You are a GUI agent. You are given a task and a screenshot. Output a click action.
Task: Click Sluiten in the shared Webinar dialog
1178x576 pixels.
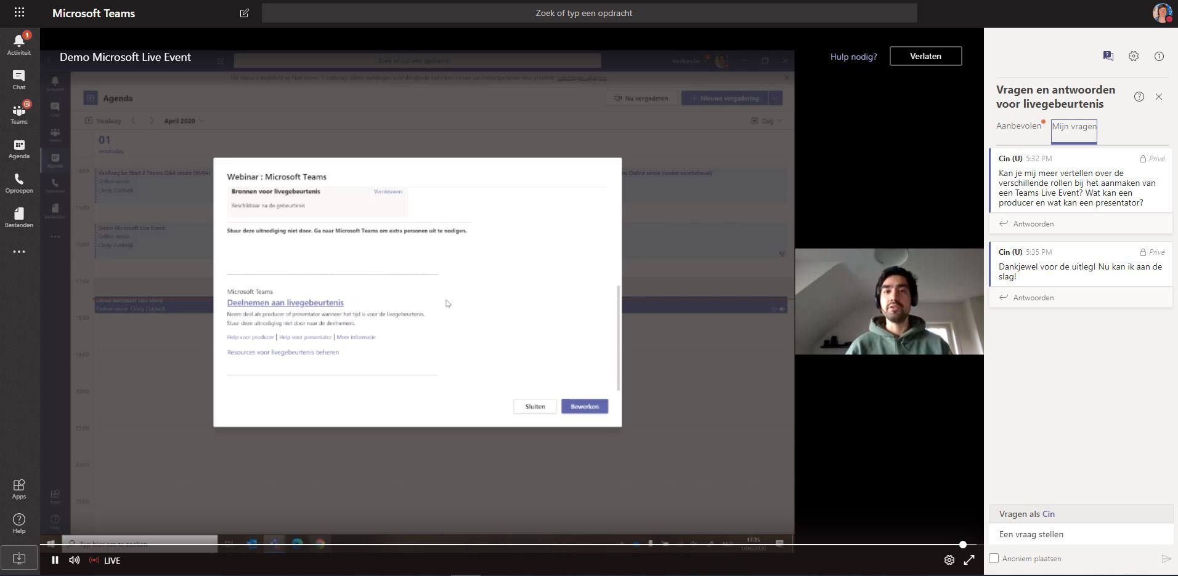point(535,407)
